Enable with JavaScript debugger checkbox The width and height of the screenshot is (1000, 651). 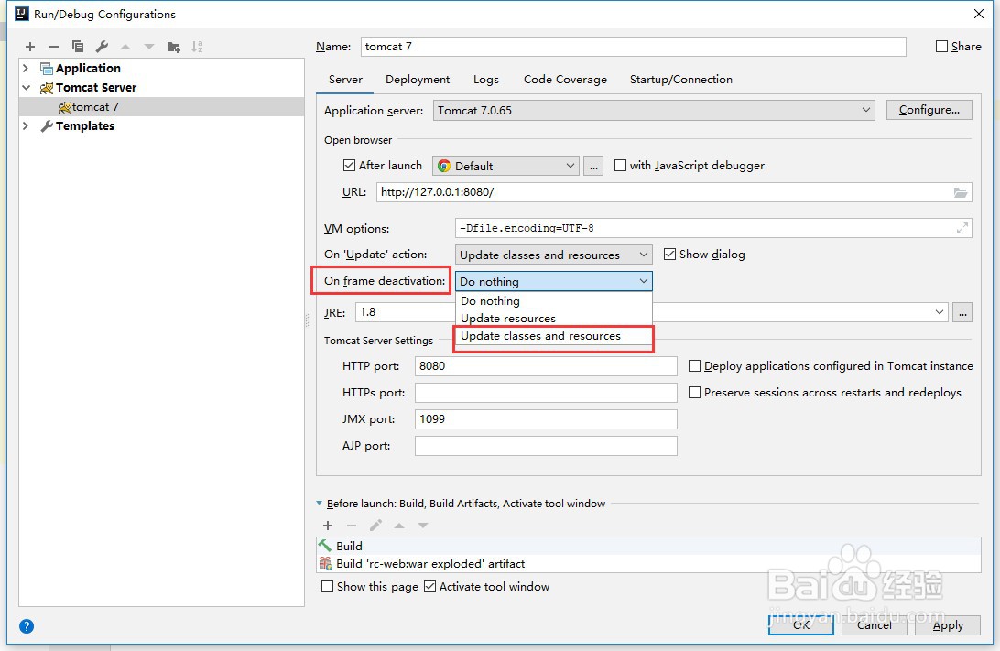620,165
